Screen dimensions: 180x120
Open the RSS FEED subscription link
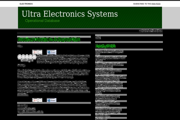tap(156, 4)
